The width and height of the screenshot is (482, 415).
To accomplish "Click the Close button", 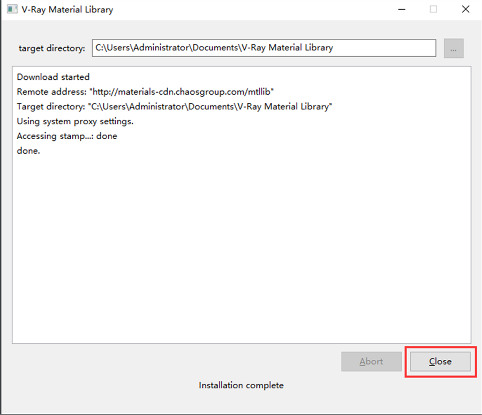I will (x=440, y=361).
